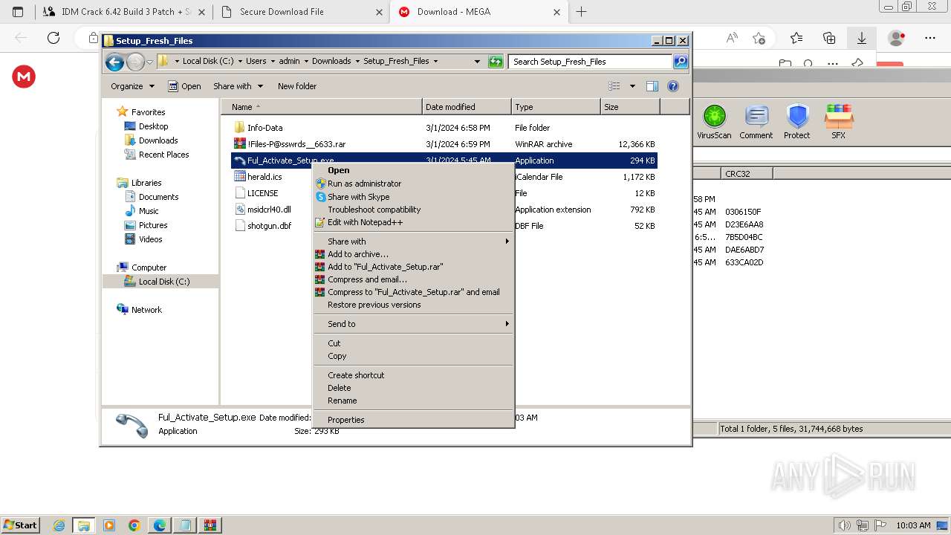Select the Info-Data folder

[x=264, y=128]
